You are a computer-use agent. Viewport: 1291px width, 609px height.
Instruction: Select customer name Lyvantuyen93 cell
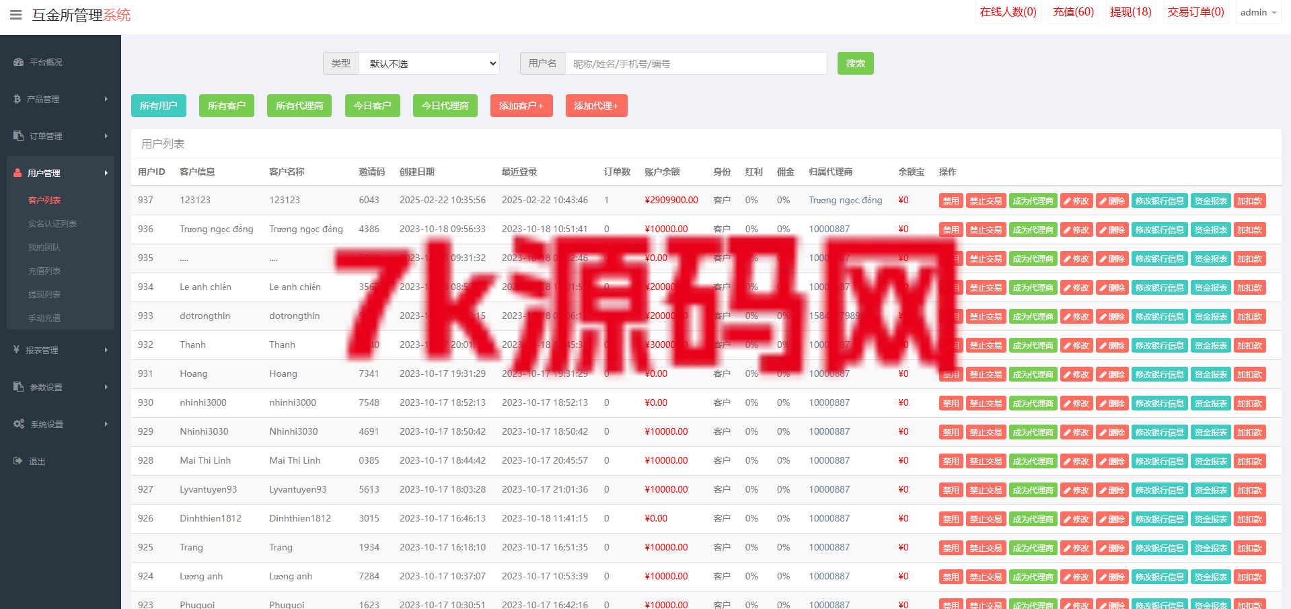(298, 489)
